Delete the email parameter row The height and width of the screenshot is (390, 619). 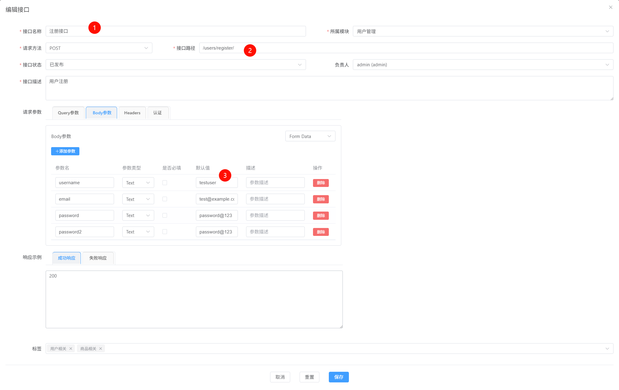tap(321, 199)
